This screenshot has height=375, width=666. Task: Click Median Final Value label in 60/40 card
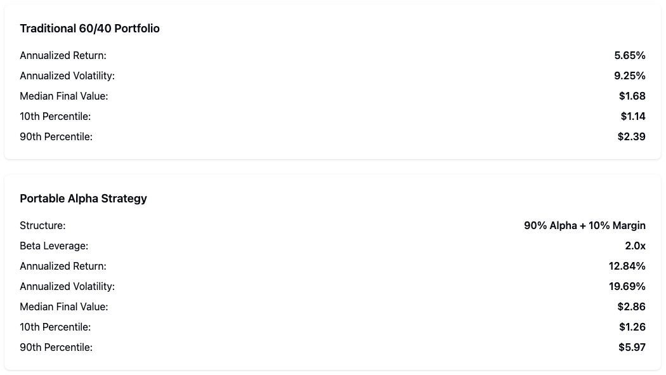64,96
